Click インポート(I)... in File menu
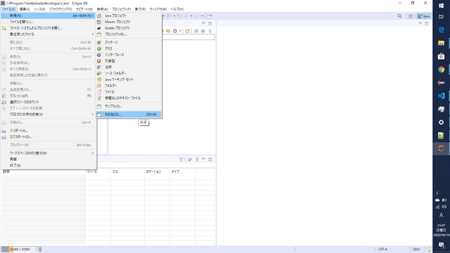Viewport: 450px width, 253px height. pos(48,131)
